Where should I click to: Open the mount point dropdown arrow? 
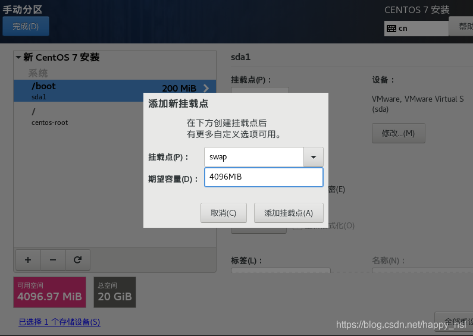(314, 157)
